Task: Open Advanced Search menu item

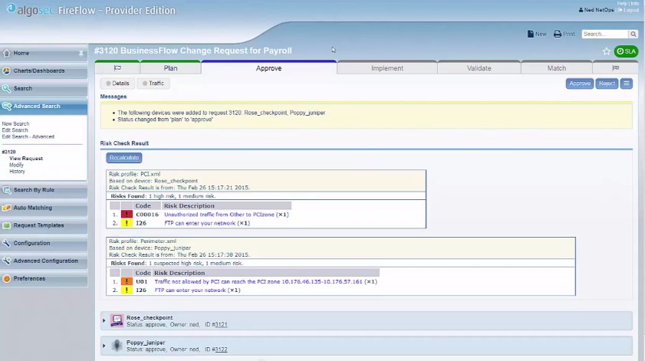Action: click(44, 106)
